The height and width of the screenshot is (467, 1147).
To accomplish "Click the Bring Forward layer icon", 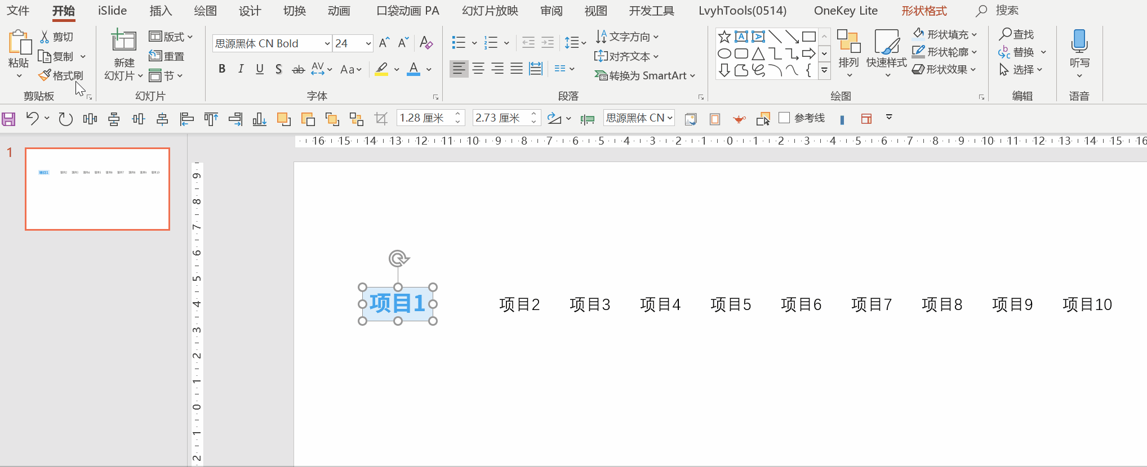I will pos(284,119).
